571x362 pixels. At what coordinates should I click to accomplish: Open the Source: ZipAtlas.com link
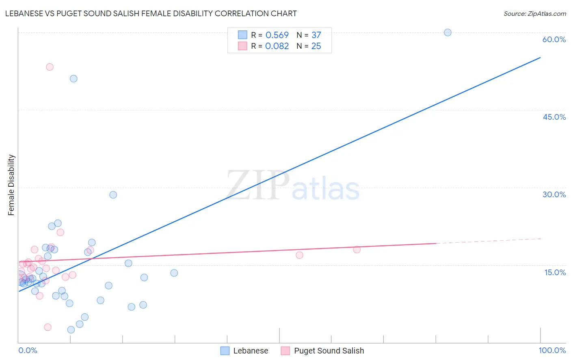(x=535, y=13)
